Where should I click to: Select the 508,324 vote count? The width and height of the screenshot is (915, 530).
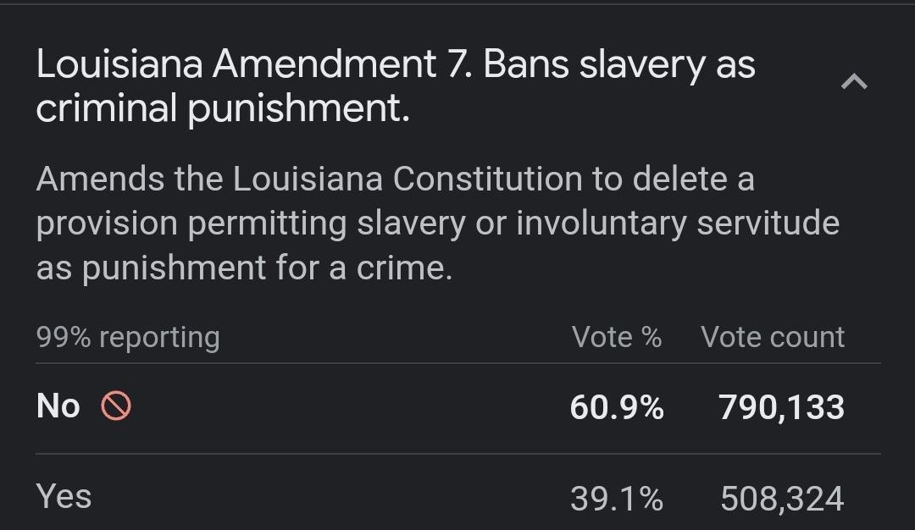pos(780,498)
